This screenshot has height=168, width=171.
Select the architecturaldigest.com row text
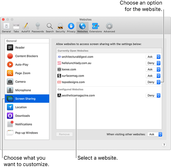point(78,57)
